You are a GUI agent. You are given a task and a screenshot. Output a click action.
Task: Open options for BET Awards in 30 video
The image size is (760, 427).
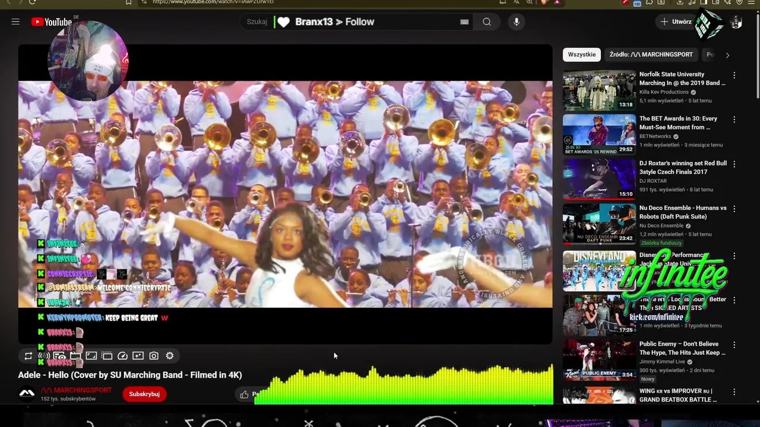(734, 120)
